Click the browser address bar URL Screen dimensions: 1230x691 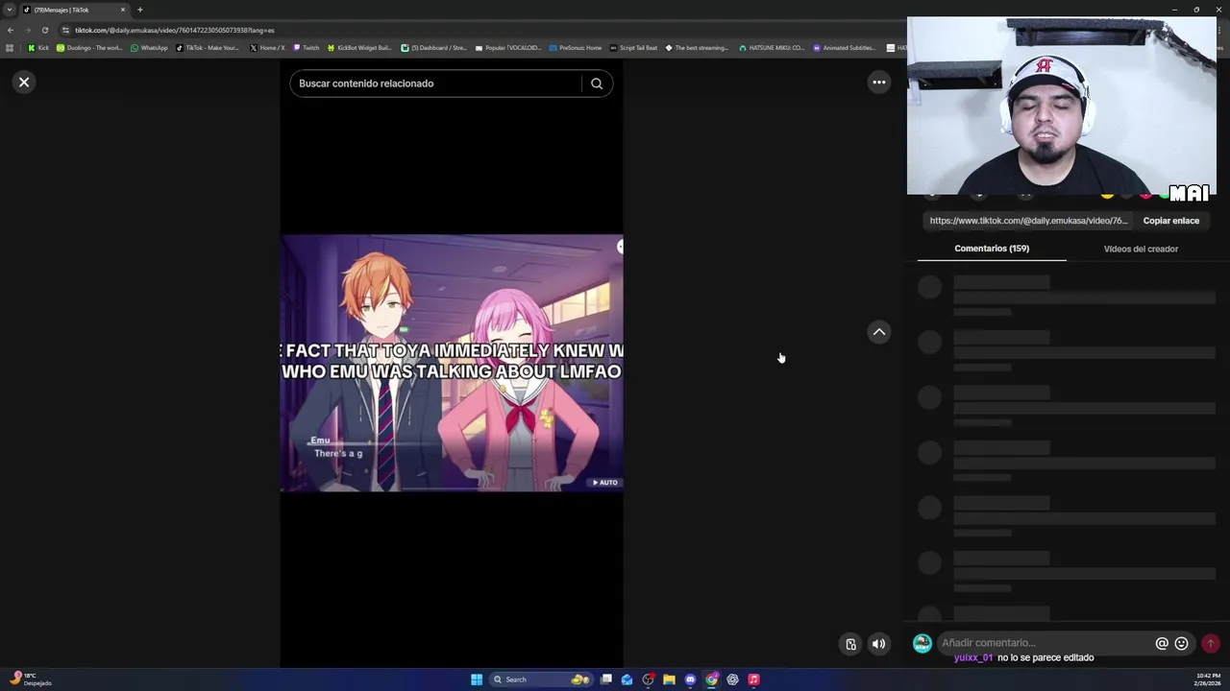175,30
